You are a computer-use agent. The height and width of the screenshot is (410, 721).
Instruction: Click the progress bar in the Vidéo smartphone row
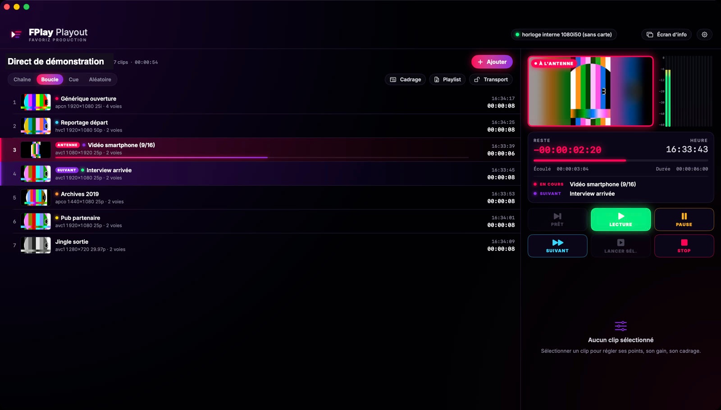[x=262, y=157]
